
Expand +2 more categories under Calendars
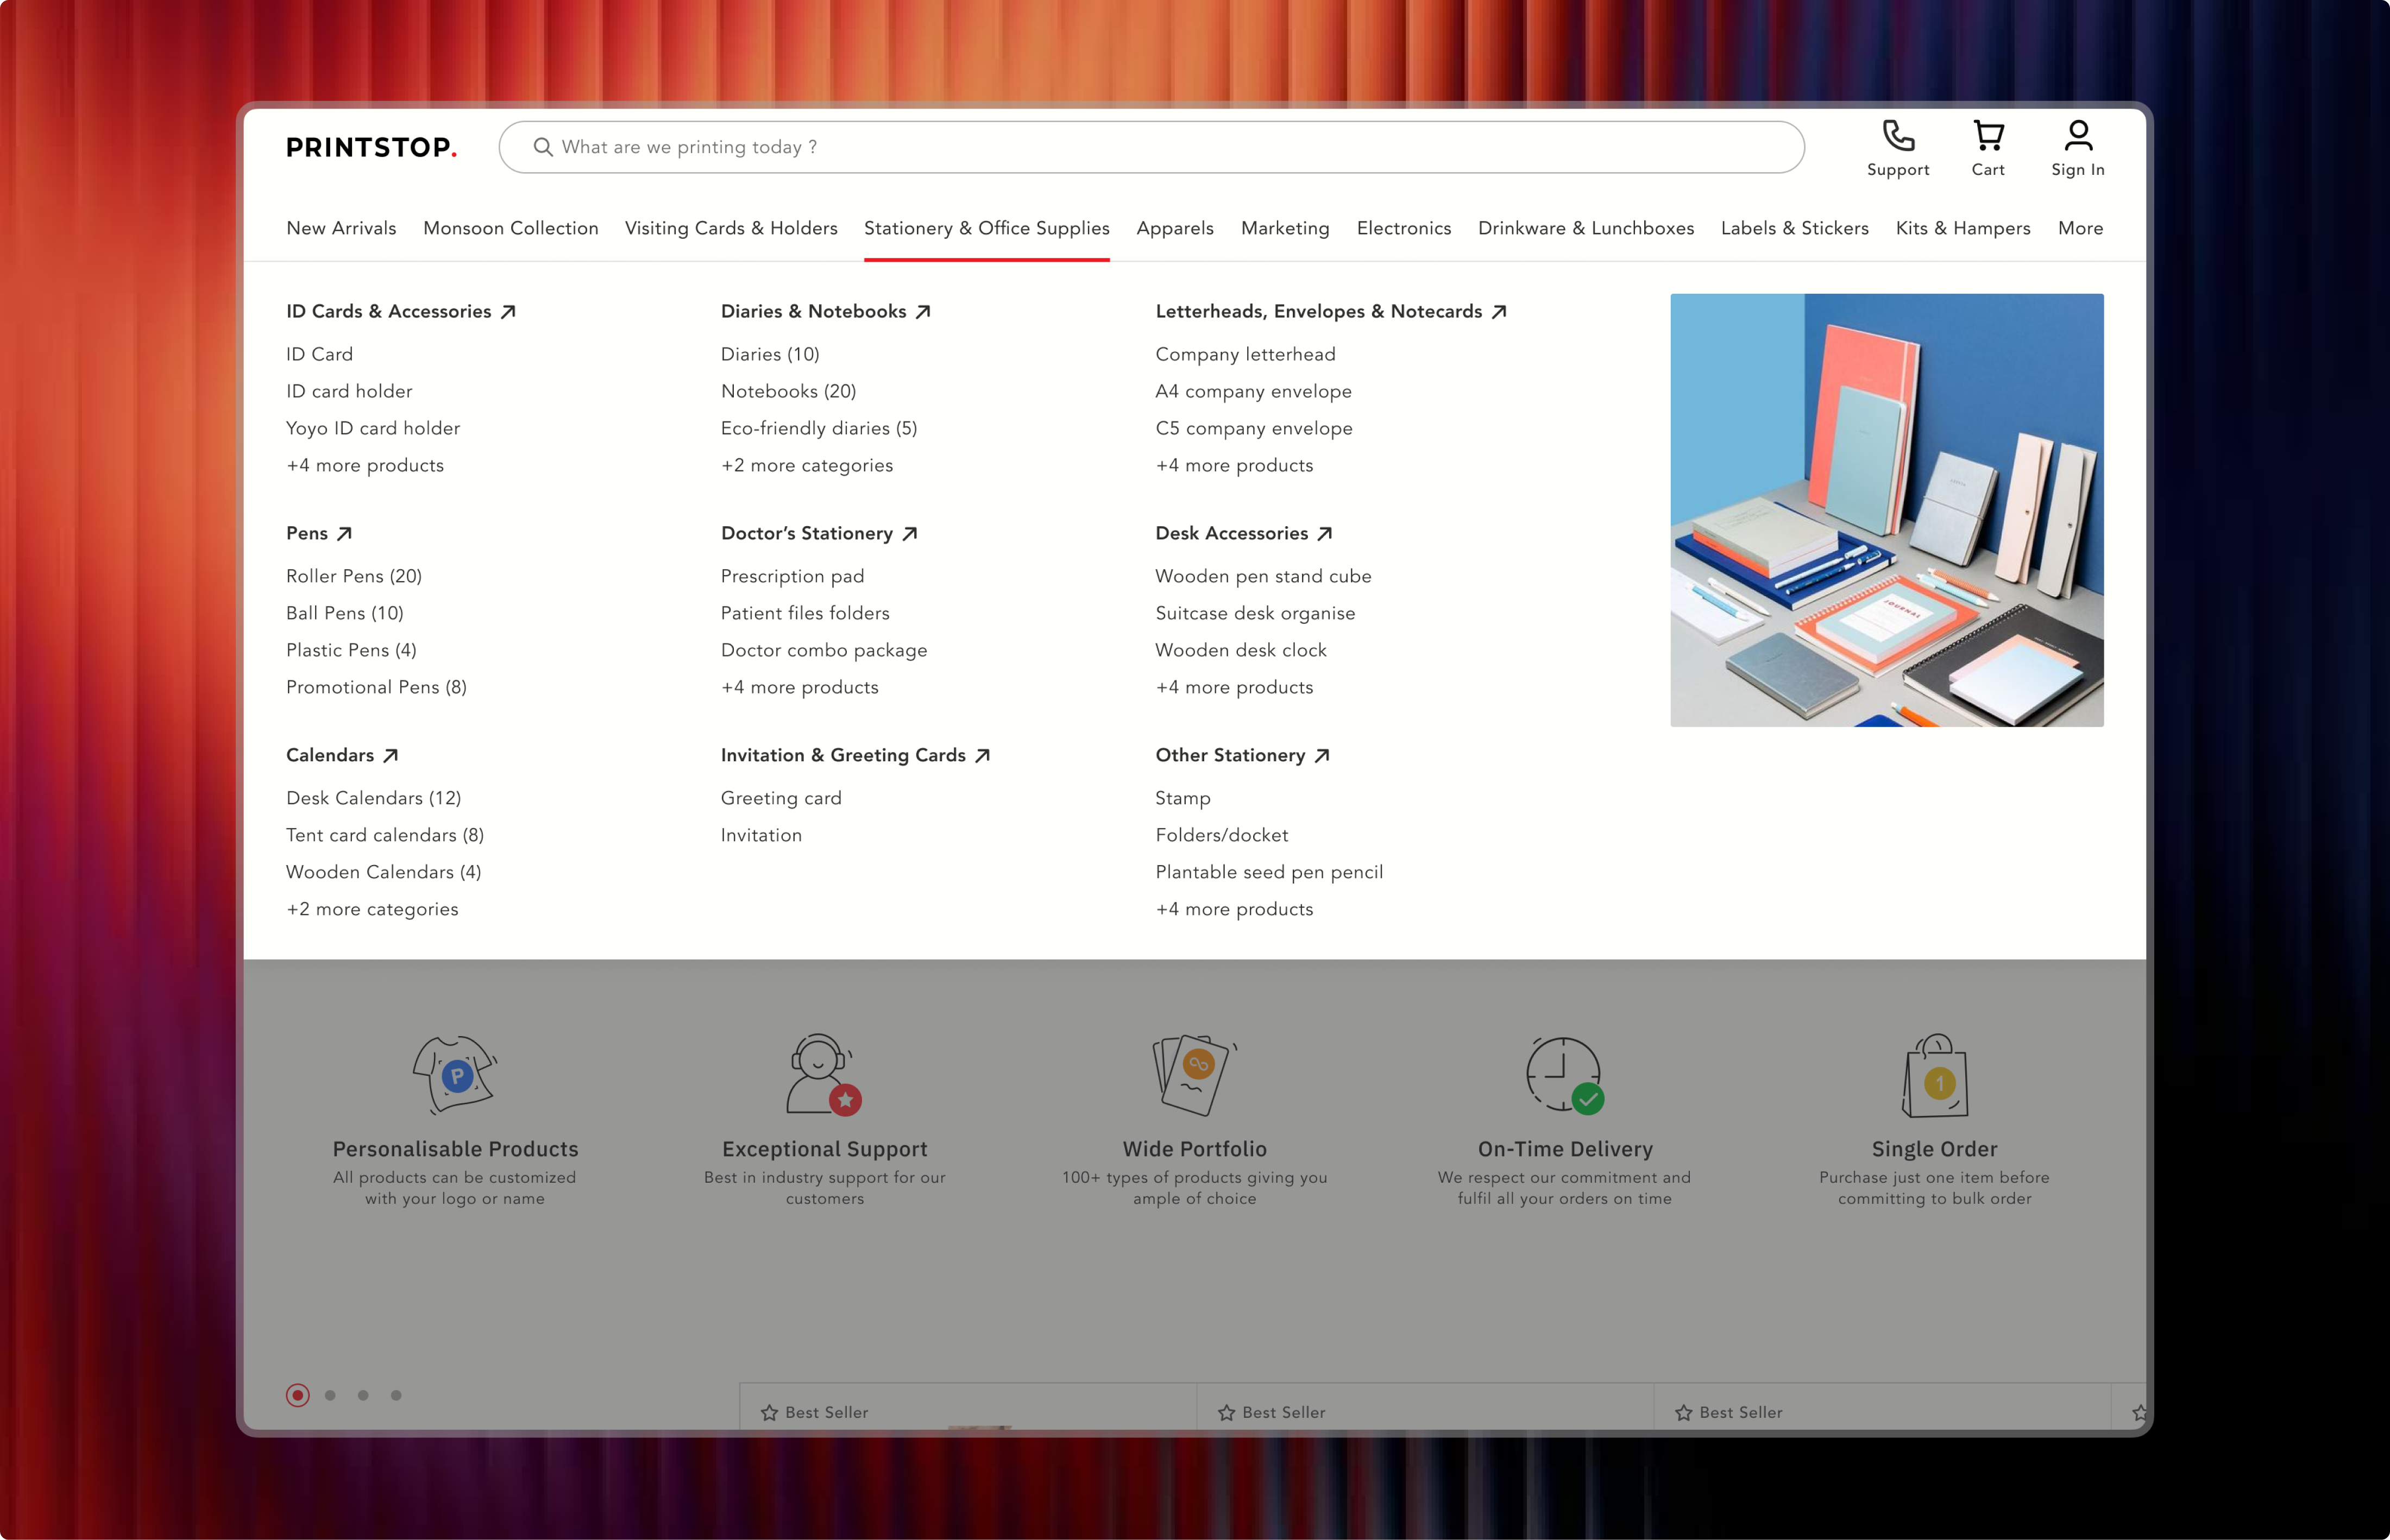click(372, 910)
